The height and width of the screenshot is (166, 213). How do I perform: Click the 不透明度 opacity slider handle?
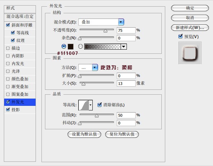(105, 31)
